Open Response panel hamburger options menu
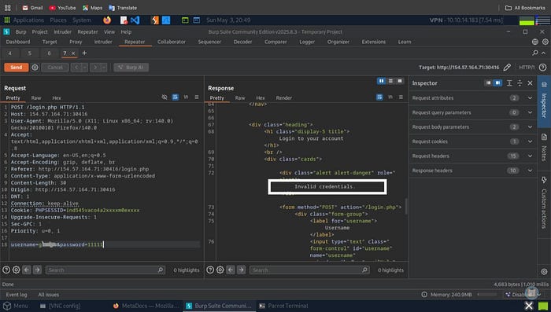 tap(401, 97)
